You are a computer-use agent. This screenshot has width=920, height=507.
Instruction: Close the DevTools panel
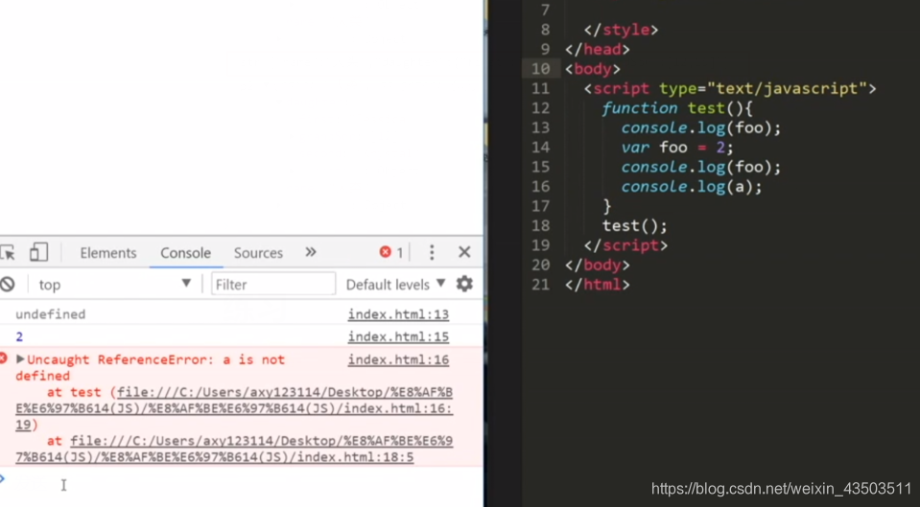(x=464, y=252)
